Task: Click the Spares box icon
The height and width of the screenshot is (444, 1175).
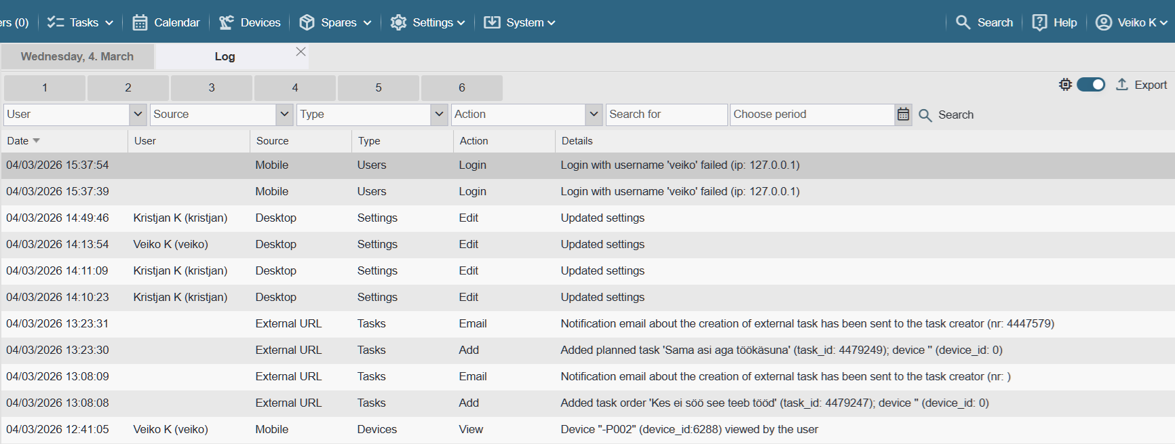Action: coord(307,22)
